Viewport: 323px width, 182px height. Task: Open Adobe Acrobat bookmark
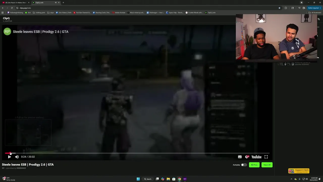(119, 13)
